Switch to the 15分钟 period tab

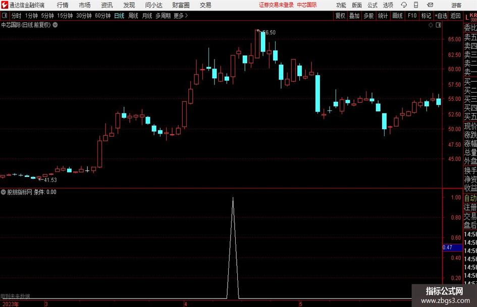pos(65,16)
